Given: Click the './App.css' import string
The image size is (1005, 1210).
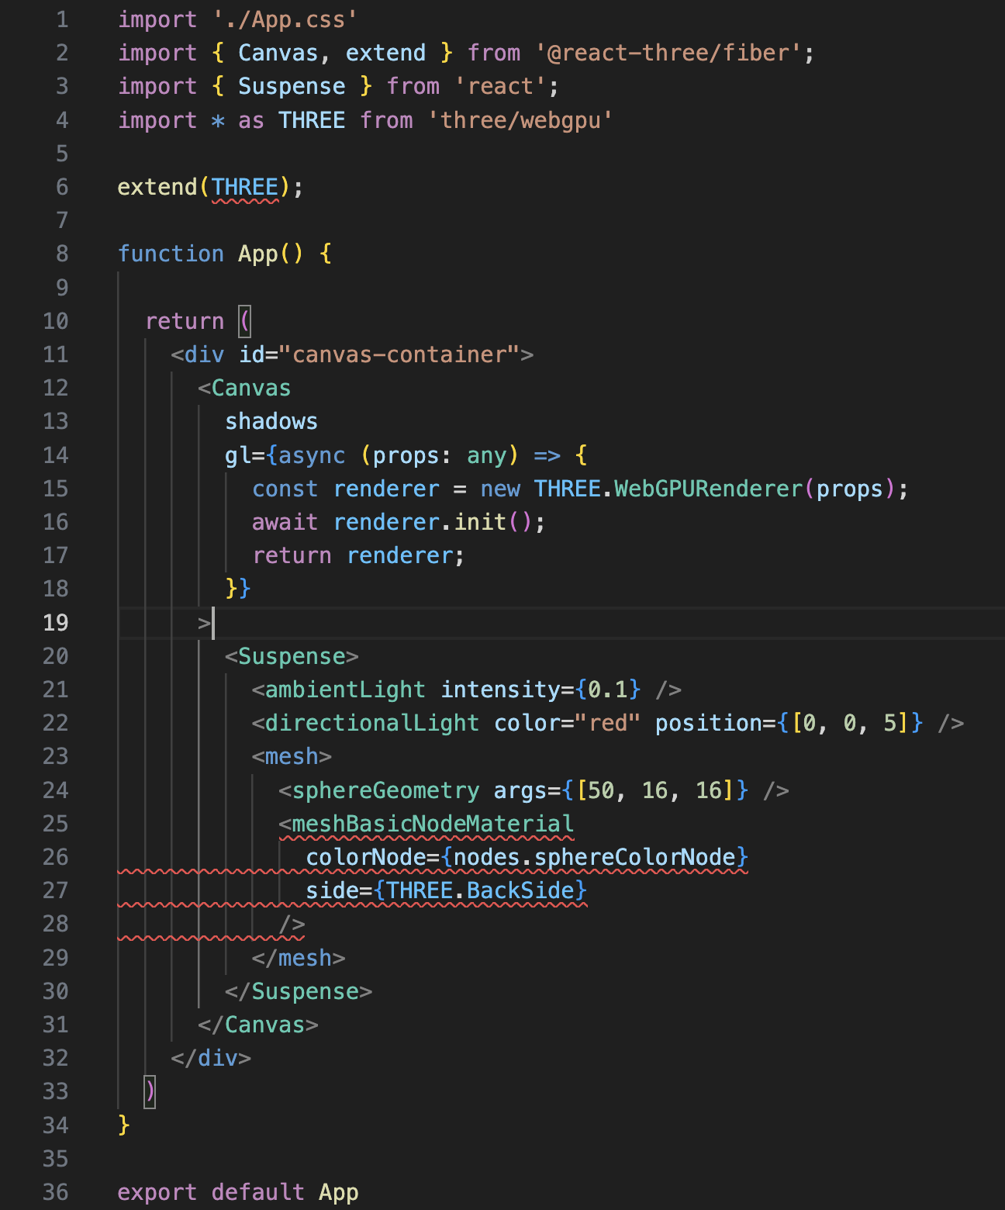Looking at the screenshot, I should (285, 19).
